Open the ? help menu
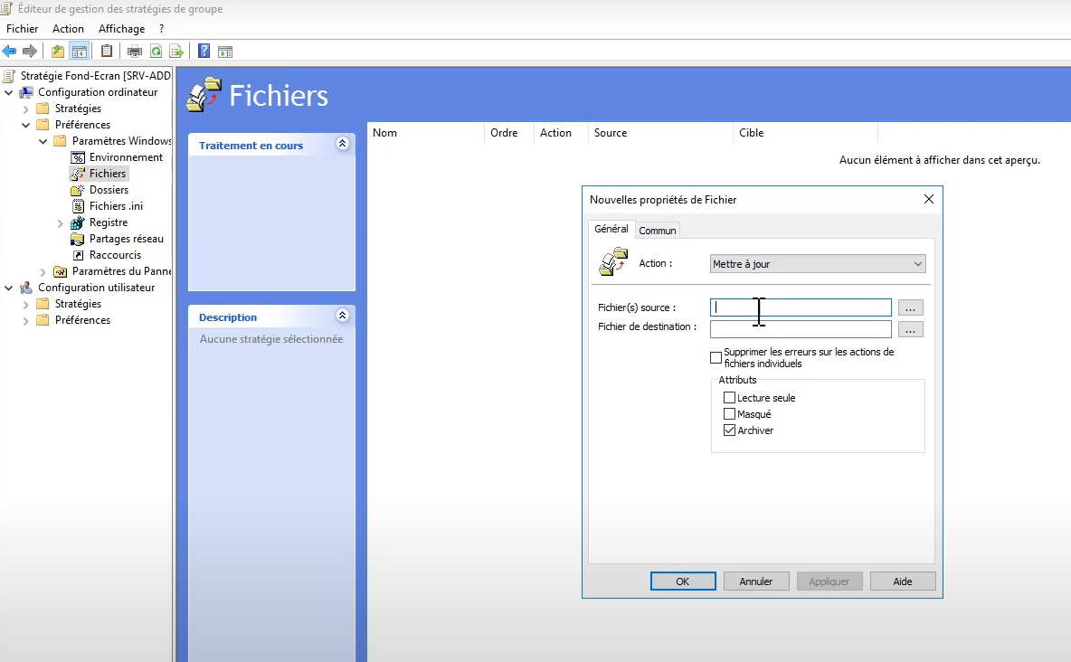1071x662 pixels. click(161, 29)
